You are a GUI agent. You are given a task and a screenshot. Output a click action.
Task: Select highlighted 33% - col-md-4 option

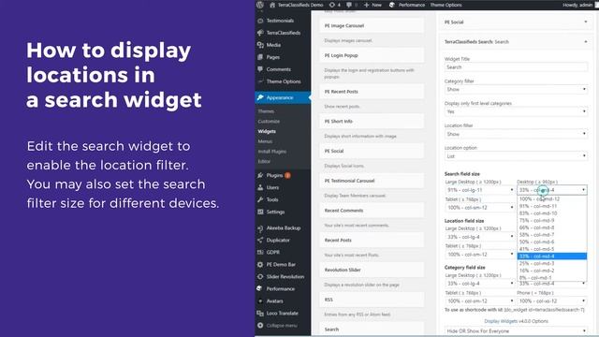(x=552, y=256)
